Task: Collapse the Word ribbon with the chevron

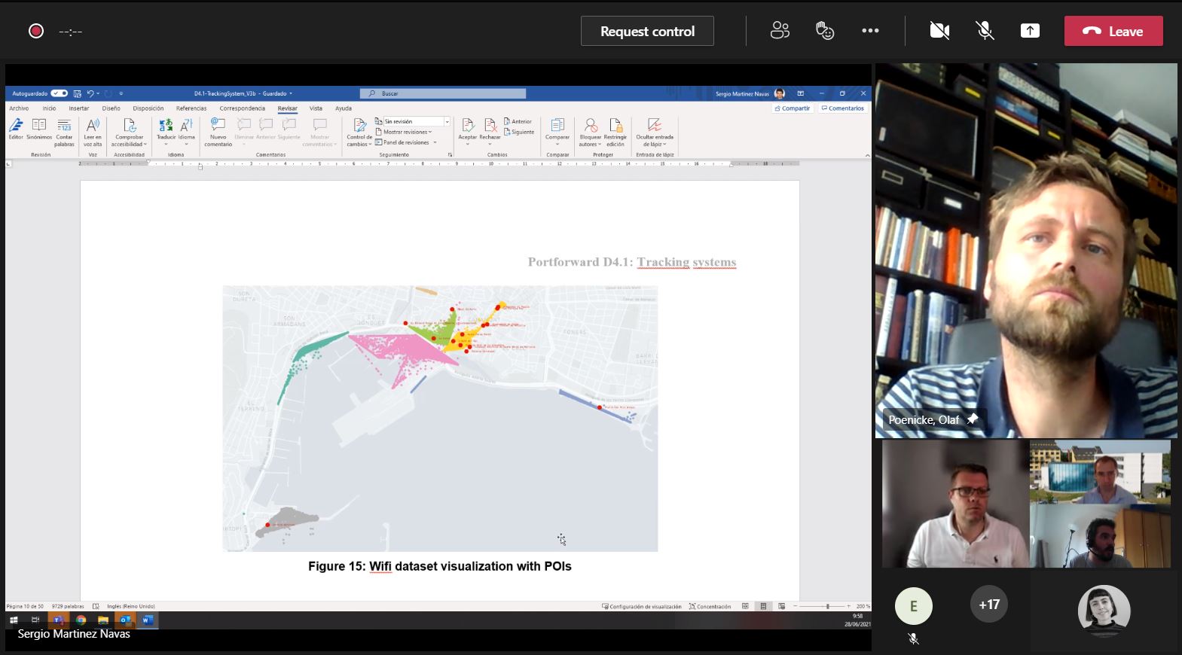Action: click(x=867, y=155)
